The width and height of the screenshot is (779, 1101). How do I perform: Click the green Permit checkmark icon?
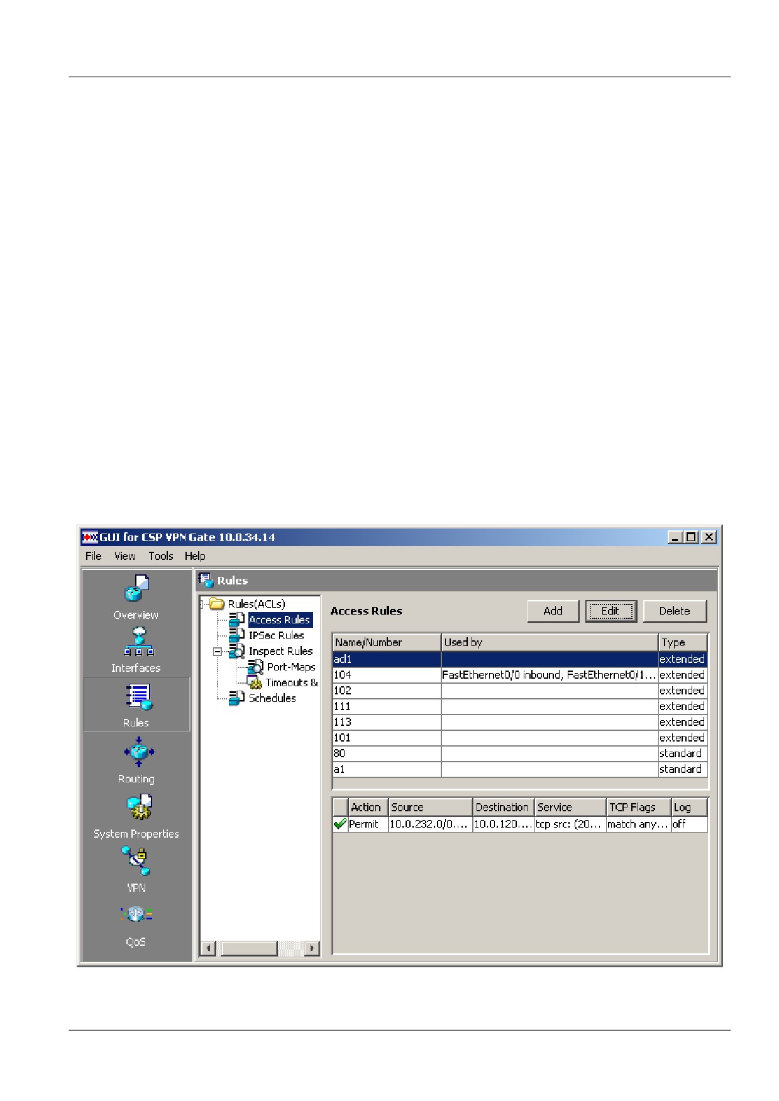[340, 824]
